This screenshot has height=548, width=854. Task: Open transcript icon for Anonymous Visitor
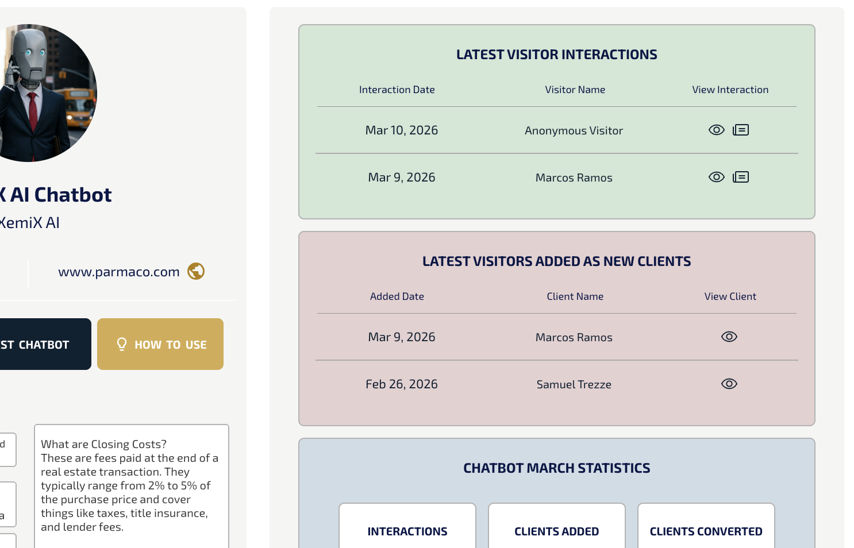pyautogui.click(x=741, y=130)
